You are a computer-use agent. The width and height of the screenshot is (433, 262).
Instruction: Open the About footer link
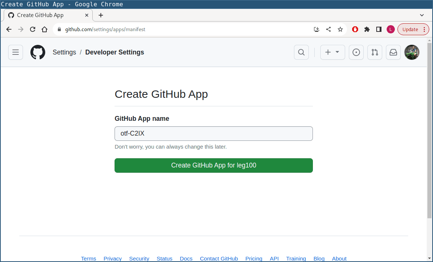pyautogui.click(x=339, y=259)
